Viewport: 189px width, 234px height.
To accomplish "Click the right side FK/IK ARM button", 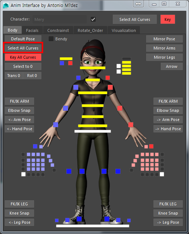I will pos(168,101).
